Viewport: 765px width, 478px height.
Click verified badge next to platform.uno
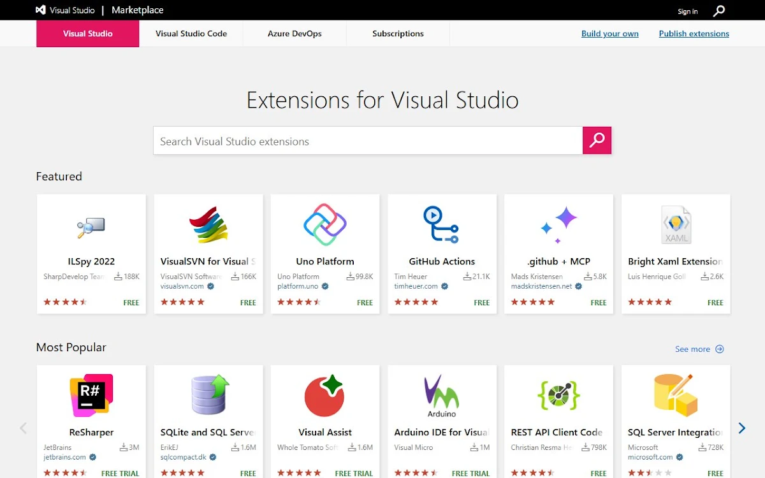pos(324,287)
